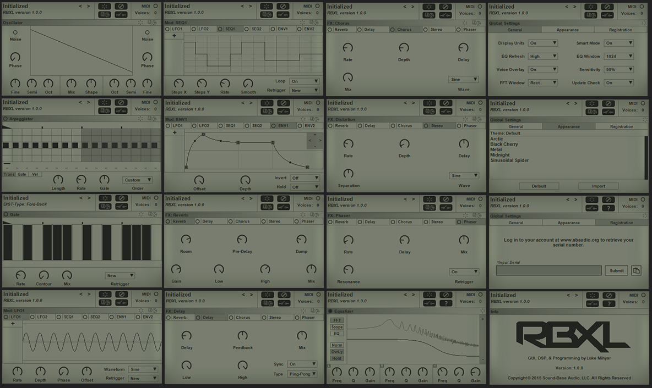Click the plus icon in the Mod: ENV1 panel
Screen dimensions: 652x388
point(175,132)
